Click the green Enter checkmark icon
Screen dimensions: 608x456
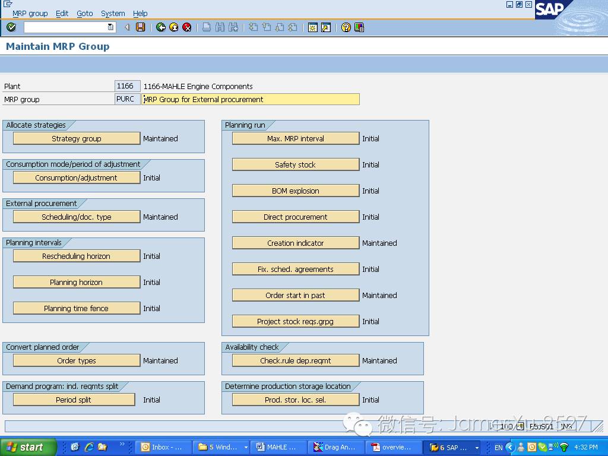click(11, 27)
